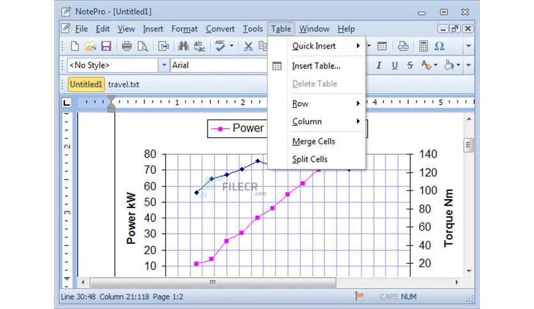Click the vertical scrollbar down arrow

pyautogui.click(x=469, y=271)
